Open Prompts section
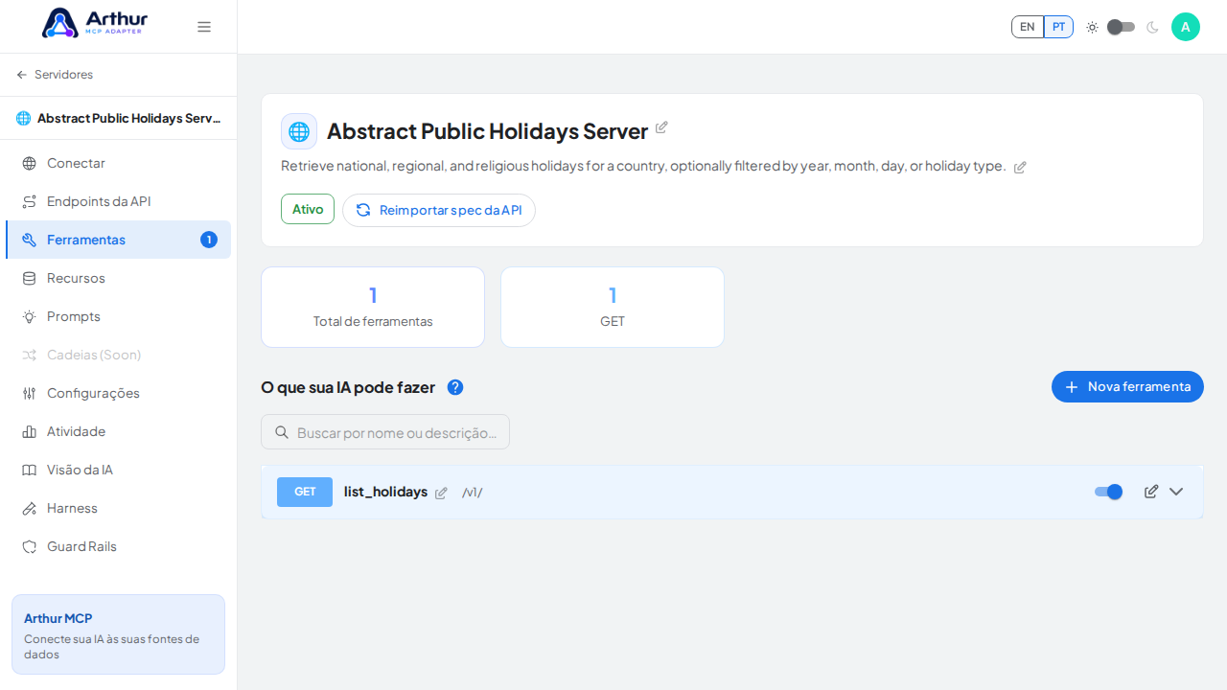 119,316
